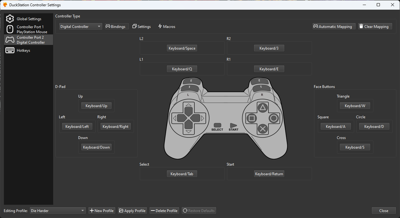Rebind Select from Keyboard/Tab
The image size is (400, 218).
(182, 174)
